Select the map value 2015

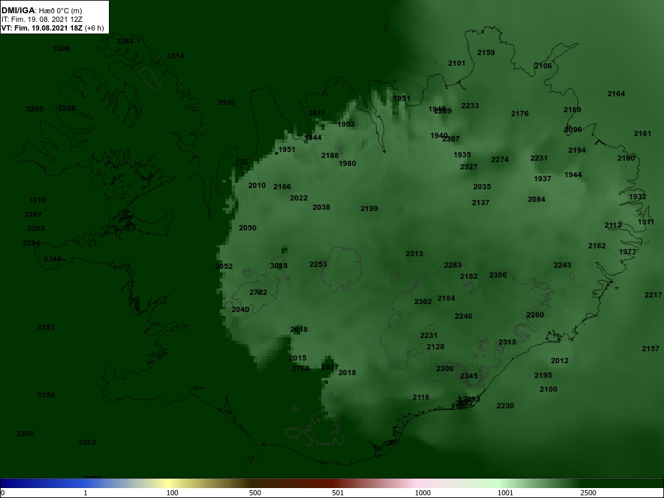[x=297, y=359]
